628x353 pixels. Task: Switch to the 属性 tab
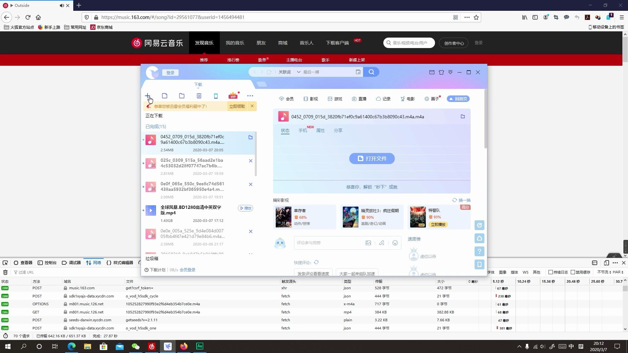[321, 130]
